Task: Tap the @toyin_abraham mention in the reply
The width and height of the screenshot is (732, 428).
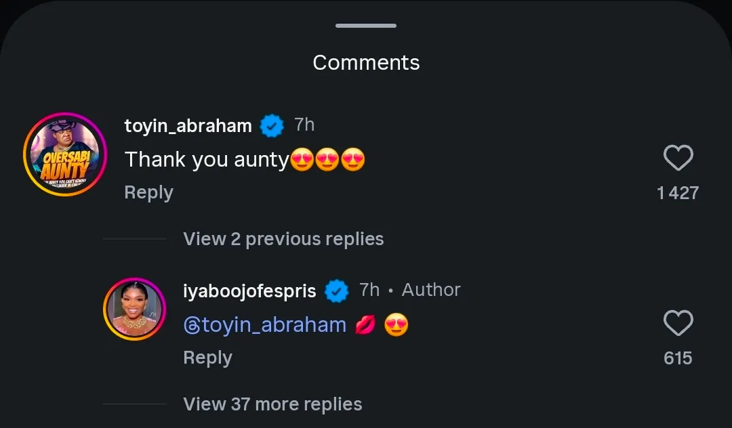Action: [x=265, y=325]
